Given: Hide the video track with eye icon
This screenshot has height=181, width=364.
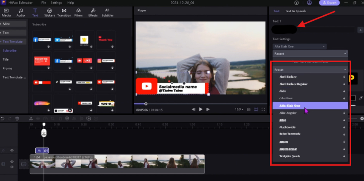Looking at the screenshot, I should pyautogui.click(x=12, y=162).
